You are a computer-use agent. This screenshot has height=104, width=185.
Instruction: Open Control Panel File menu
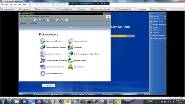click(x=21, y=17)
